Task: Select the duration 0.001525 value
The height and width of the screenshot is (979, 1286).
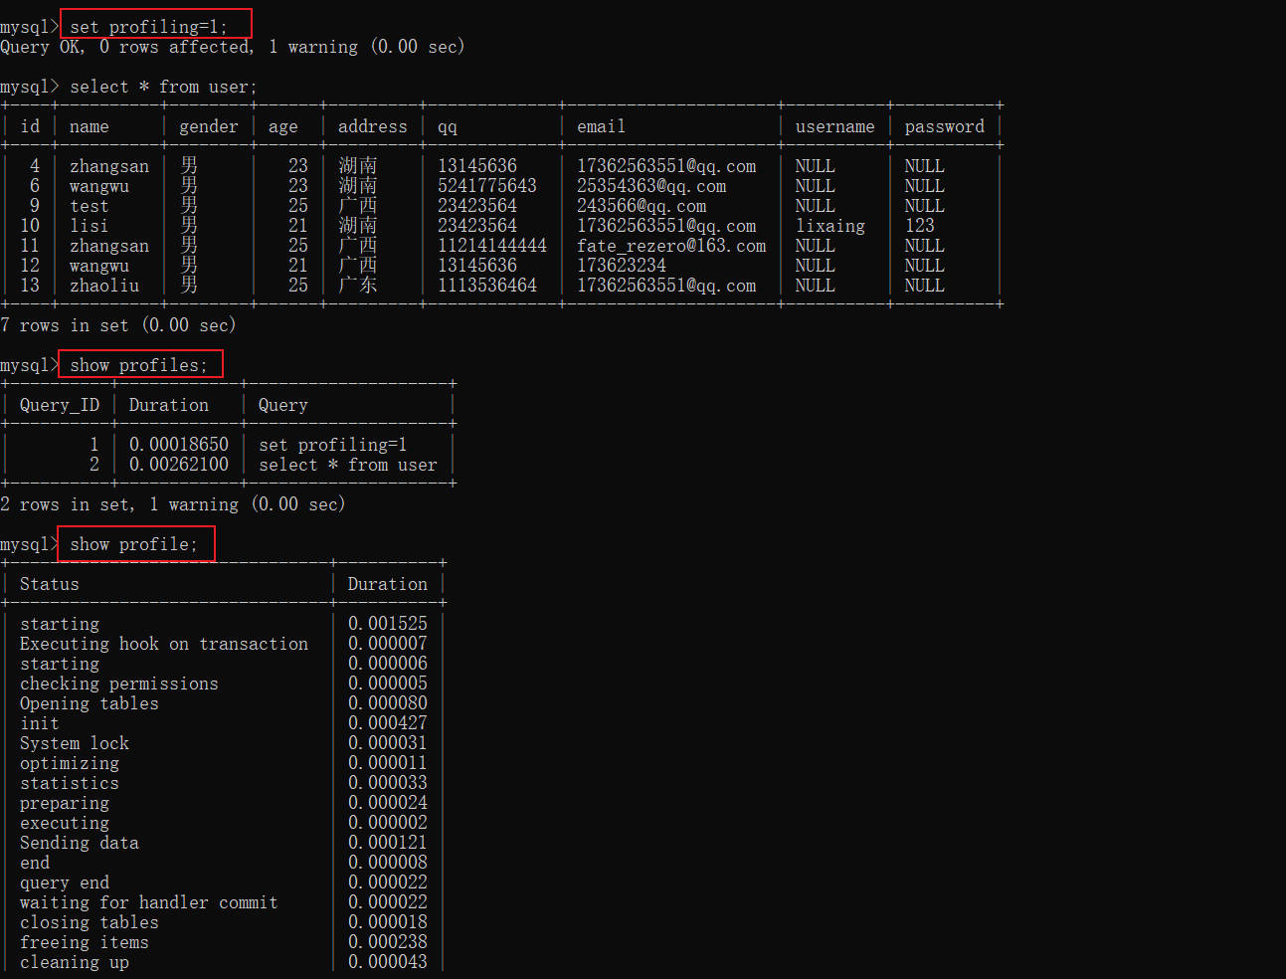Action: (x=387, y=624)
